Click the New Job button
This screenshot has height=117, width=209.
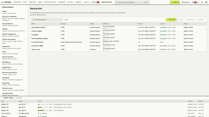[x=171, y=20]
